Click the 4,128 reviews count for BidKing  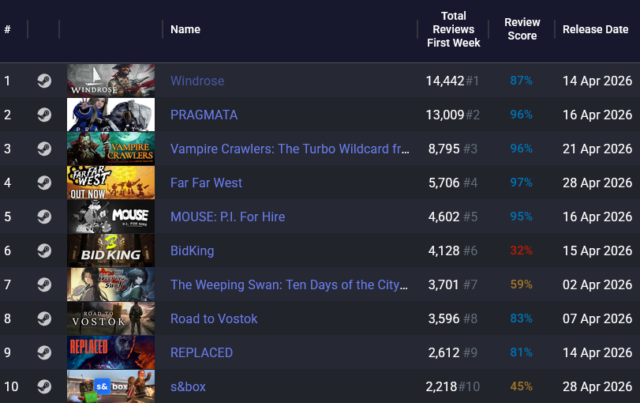click(x=444, y=251)
